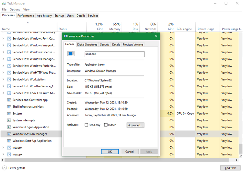Click the Advanced... attributes button

pos(135,125)
